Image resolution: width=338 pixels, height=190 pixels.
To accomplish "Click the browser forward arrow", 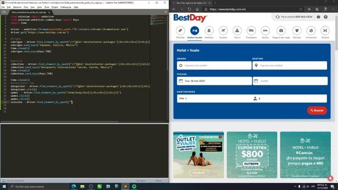I will (x=182, y=9).
